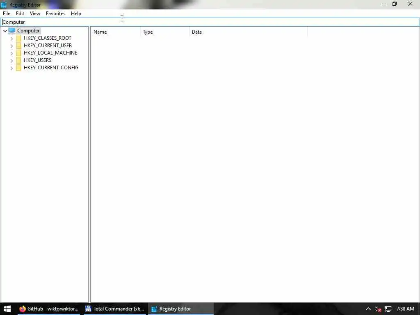The width and height of the screenshot is (420, 315).
Task: Select the HKEY_USERS key label
Action: click(x=37, y=60)
